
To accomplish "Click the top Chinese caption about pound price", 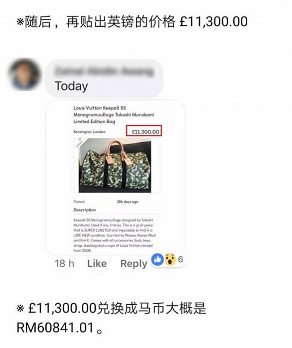I will [132, 21].
